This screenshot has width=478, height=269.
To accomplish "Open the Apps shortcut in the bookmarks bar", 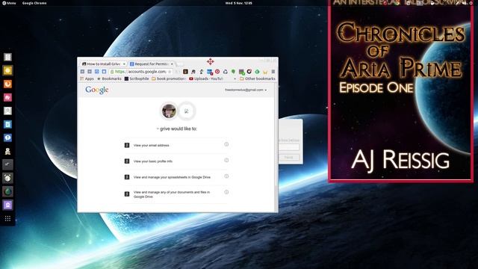I will [x=87, y=78].
